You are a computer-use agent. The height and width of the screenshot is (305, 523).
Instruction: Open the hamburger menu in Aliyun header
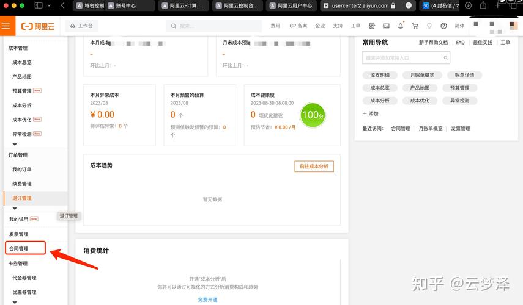(6, 26)
